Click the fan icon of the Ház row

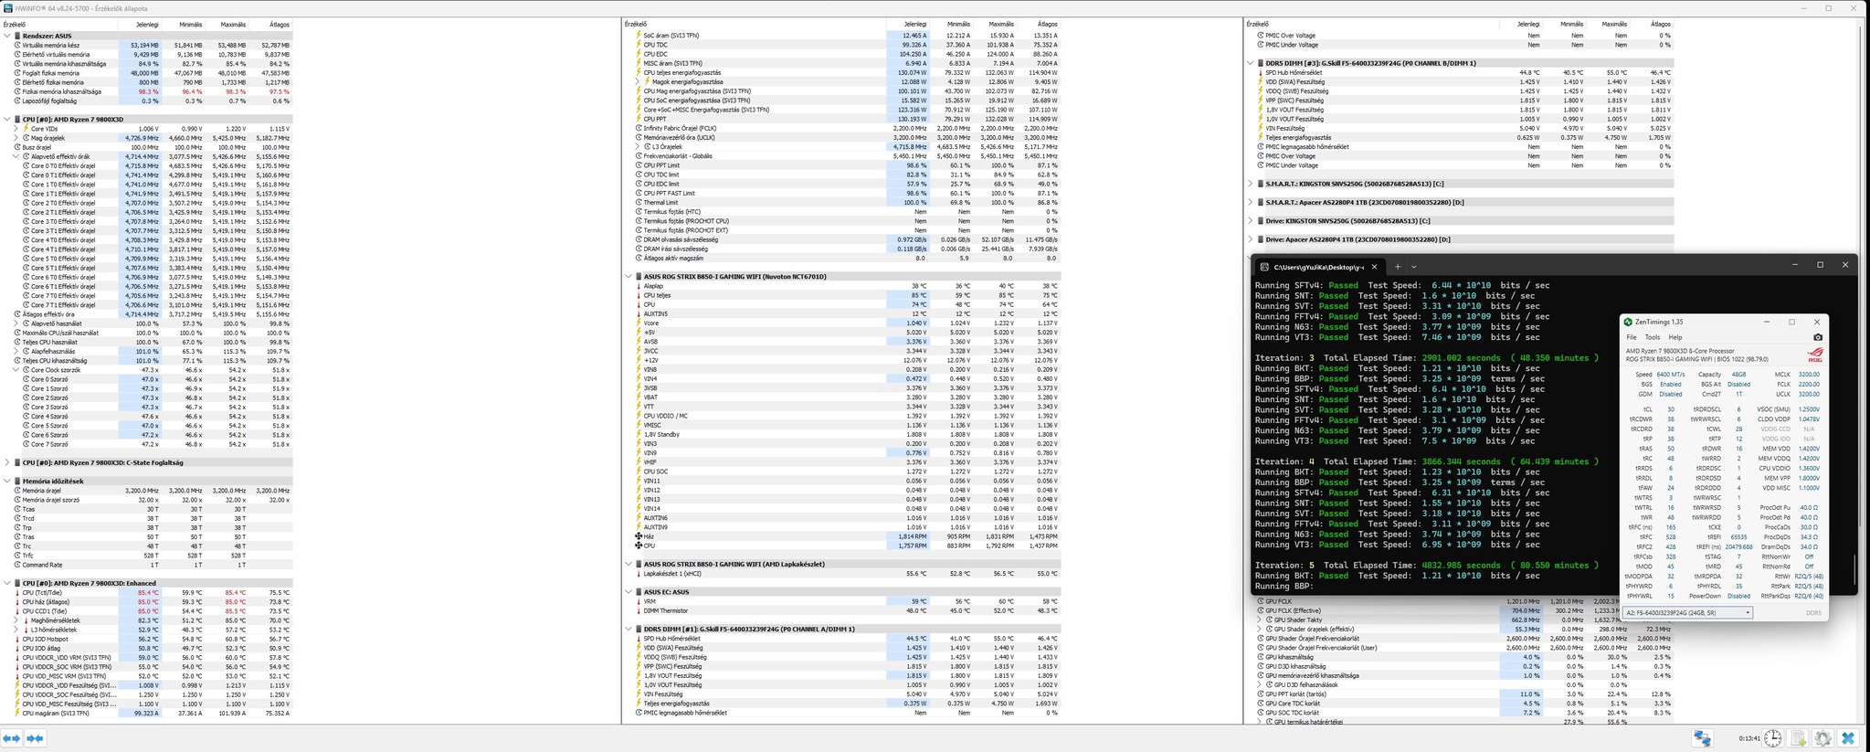639,537
